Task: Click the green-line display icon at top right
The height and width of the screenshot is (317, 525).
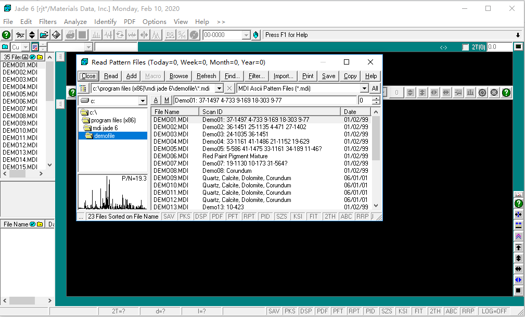Action: (518, 47)
